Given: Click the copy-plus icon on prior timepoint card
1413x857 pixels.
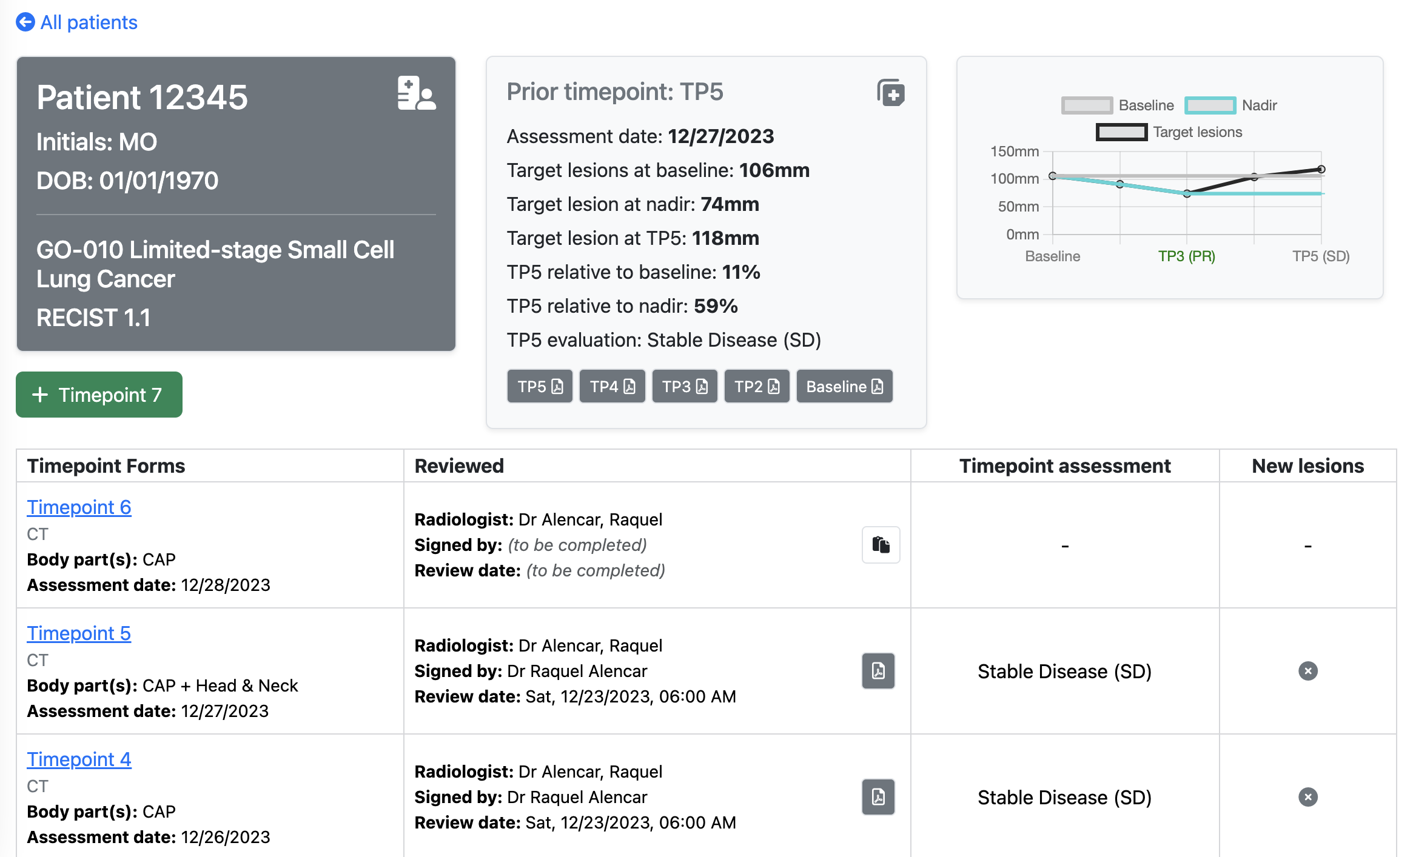Looking at the screenshot, I should point(890,93).
